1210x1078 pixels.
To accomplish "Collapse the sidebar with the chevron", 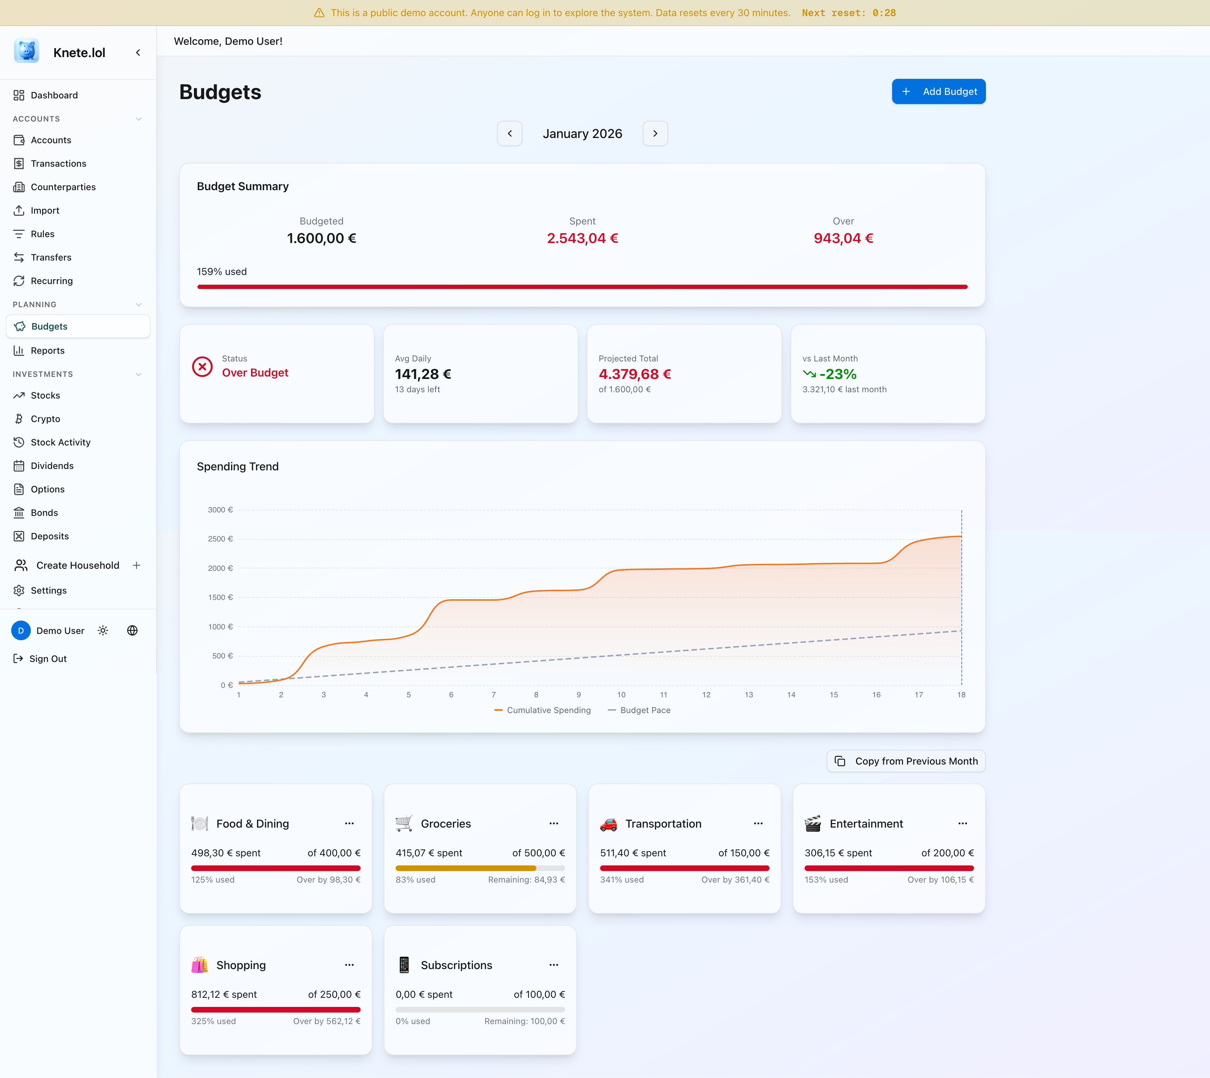I will (x=138, y=52).
